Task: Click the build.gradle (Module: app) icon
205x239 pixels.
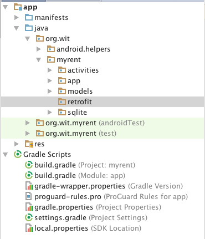Action: click(29, 175)
